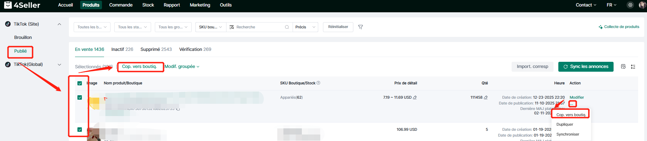Open settings gear in top bar
The height and width of the screenshot is (141, 647).
point(630,5)
